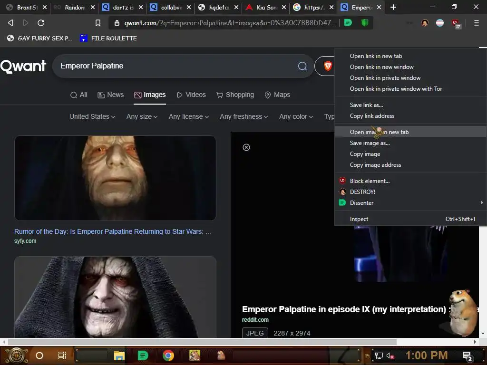Expand the Any license filter
This screenshot has height=365, width=487.
(x=188, y=117)
